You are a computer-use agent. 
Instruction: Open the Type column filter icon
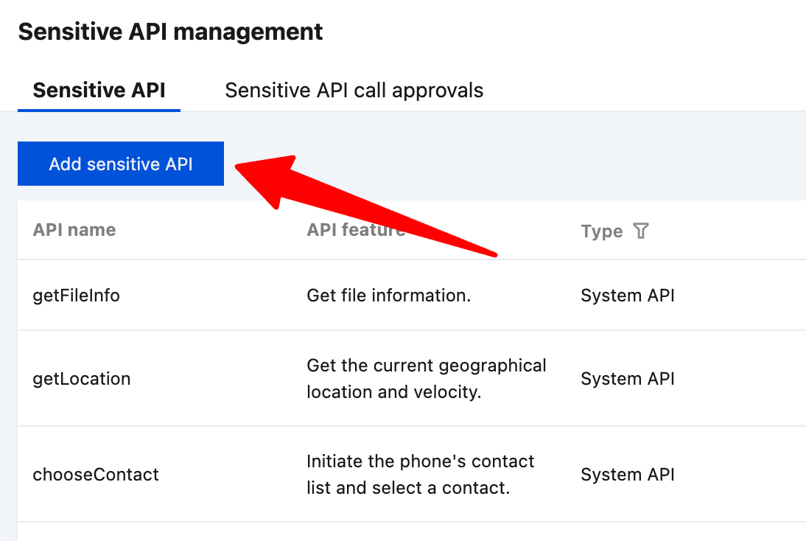641,231
